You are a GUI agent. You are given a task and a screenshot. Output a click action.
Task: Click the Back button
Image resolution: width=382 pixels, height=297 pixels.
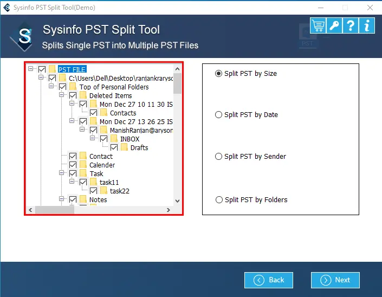[x=269, y=280]
